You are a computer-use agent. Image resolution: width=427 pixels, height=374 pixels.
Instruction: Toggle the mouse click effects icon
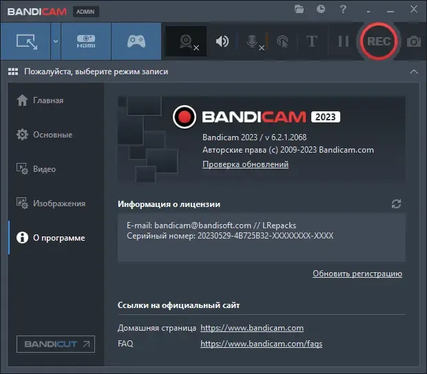(282, 41)
